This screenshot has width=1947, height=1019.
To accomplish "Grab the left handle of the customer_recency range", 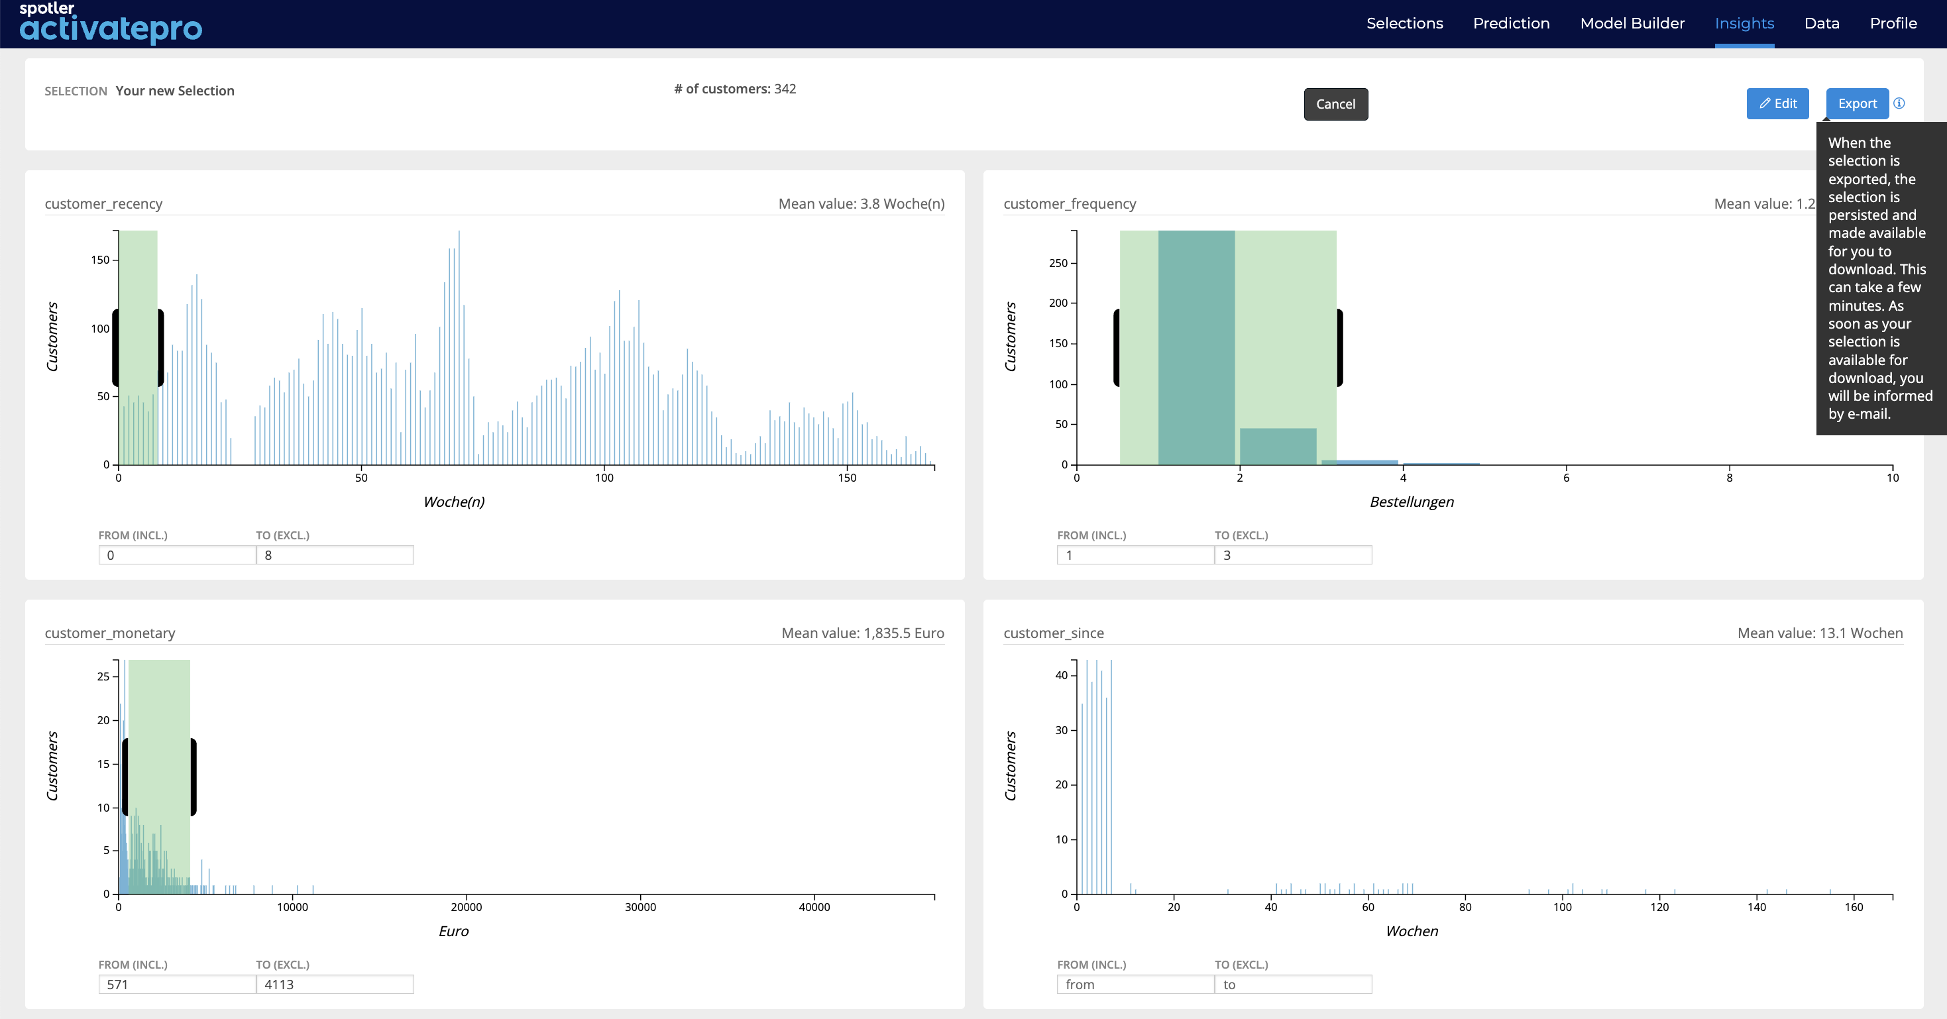I will pos(116,348).
